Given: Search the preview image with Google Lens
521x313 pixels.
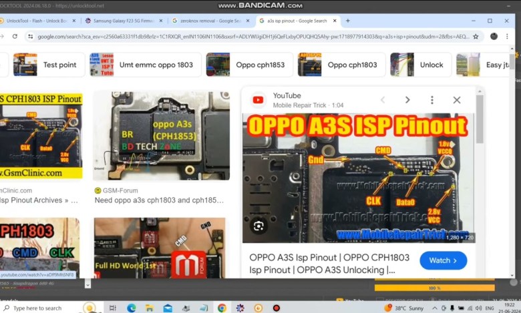Looking at the screenshot, I should point(258,226).
